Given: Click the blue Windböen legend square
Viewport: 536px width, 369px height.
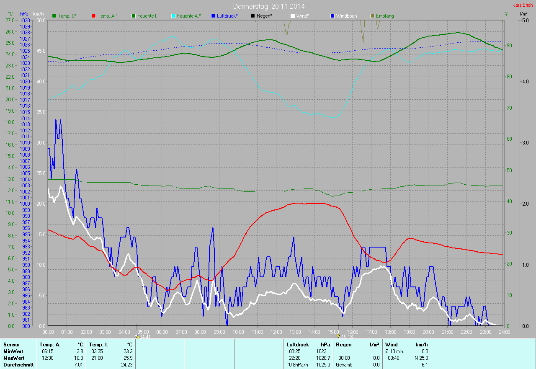Looking at the screenshot, I should point(332,16).
